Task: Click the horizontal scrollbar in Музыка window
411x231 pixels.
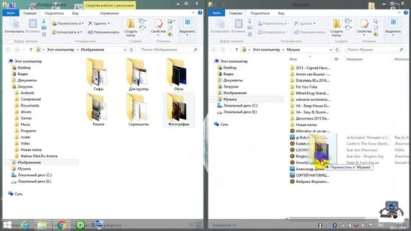Action: [328, 218]
